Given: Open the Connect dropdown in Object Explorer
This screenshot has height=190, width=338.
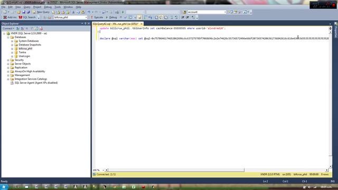Looking at the screenshot, I should point(8,28).
